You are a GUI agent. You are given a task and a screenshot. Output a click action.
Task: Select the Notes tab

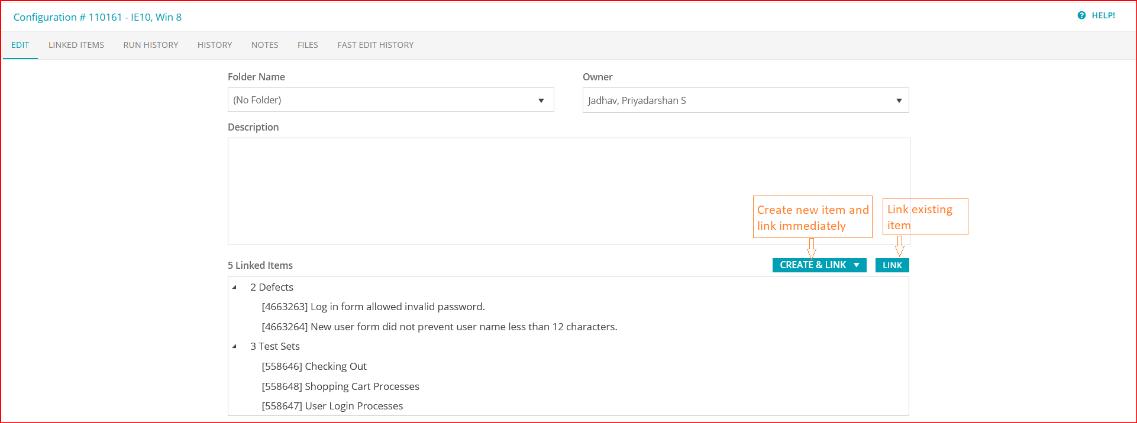click(264, 45)
